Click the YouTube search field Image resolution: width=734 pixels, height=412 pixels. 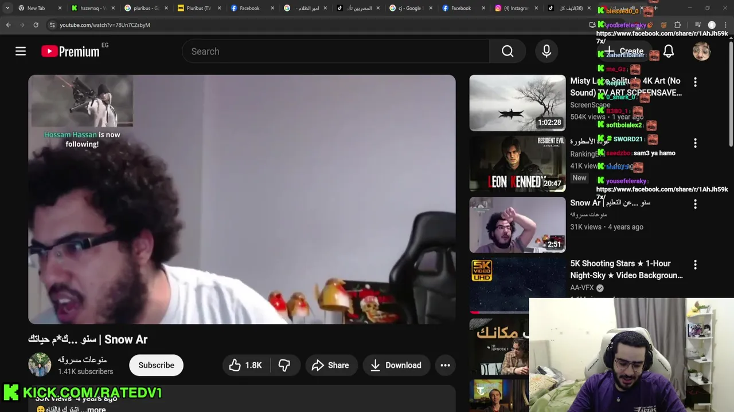[335, 51]
